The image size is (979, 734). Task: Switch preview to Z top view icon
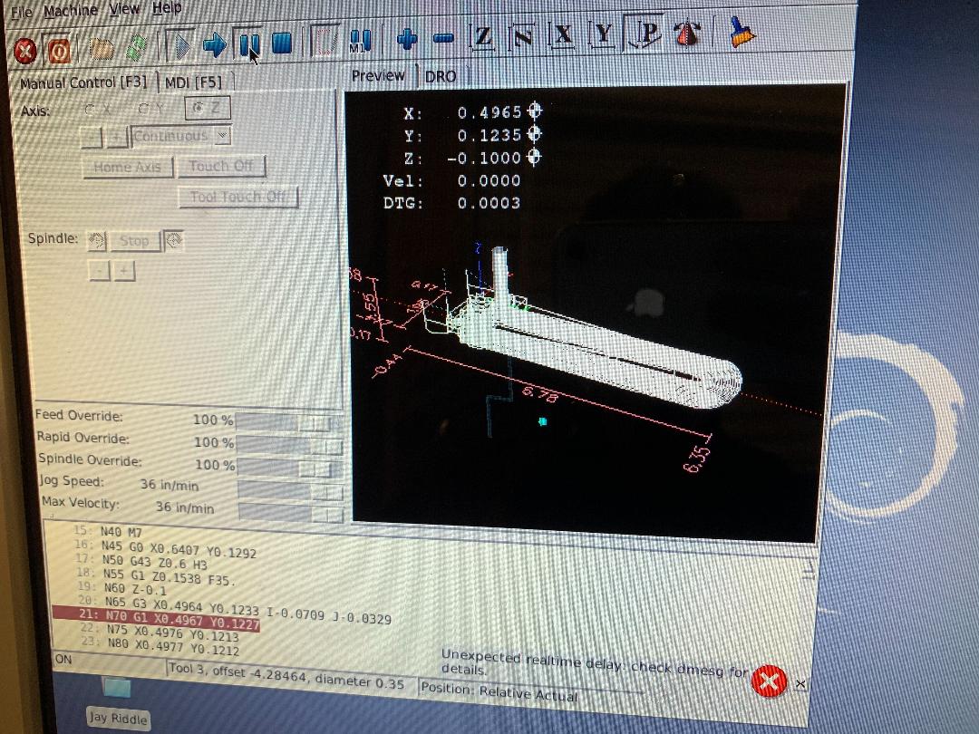point(483,36)
